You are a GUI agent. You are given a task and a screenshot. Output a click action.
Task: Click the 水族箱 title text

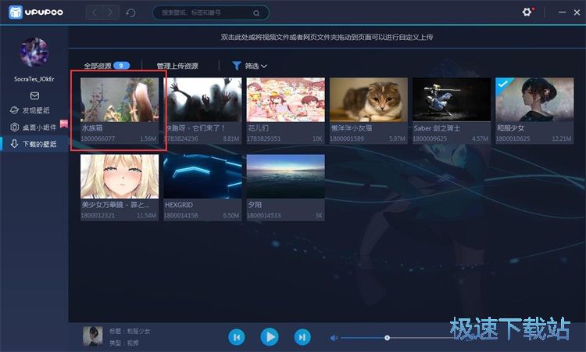pos(92,128)
